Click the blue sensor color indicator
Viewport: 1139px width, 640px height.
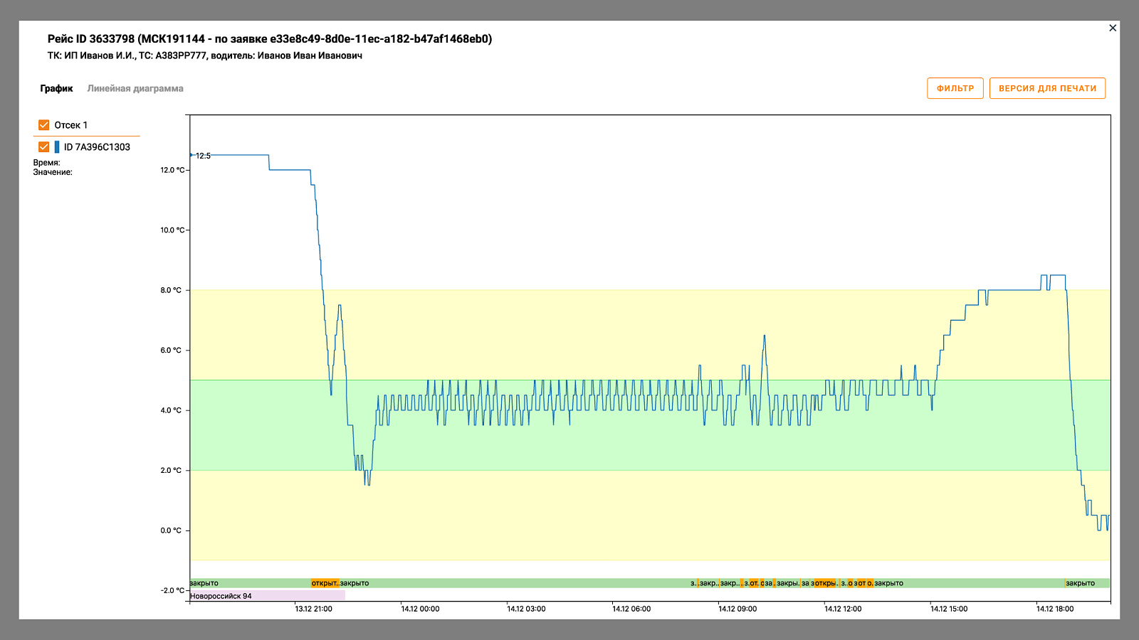[x=57, y=147]
